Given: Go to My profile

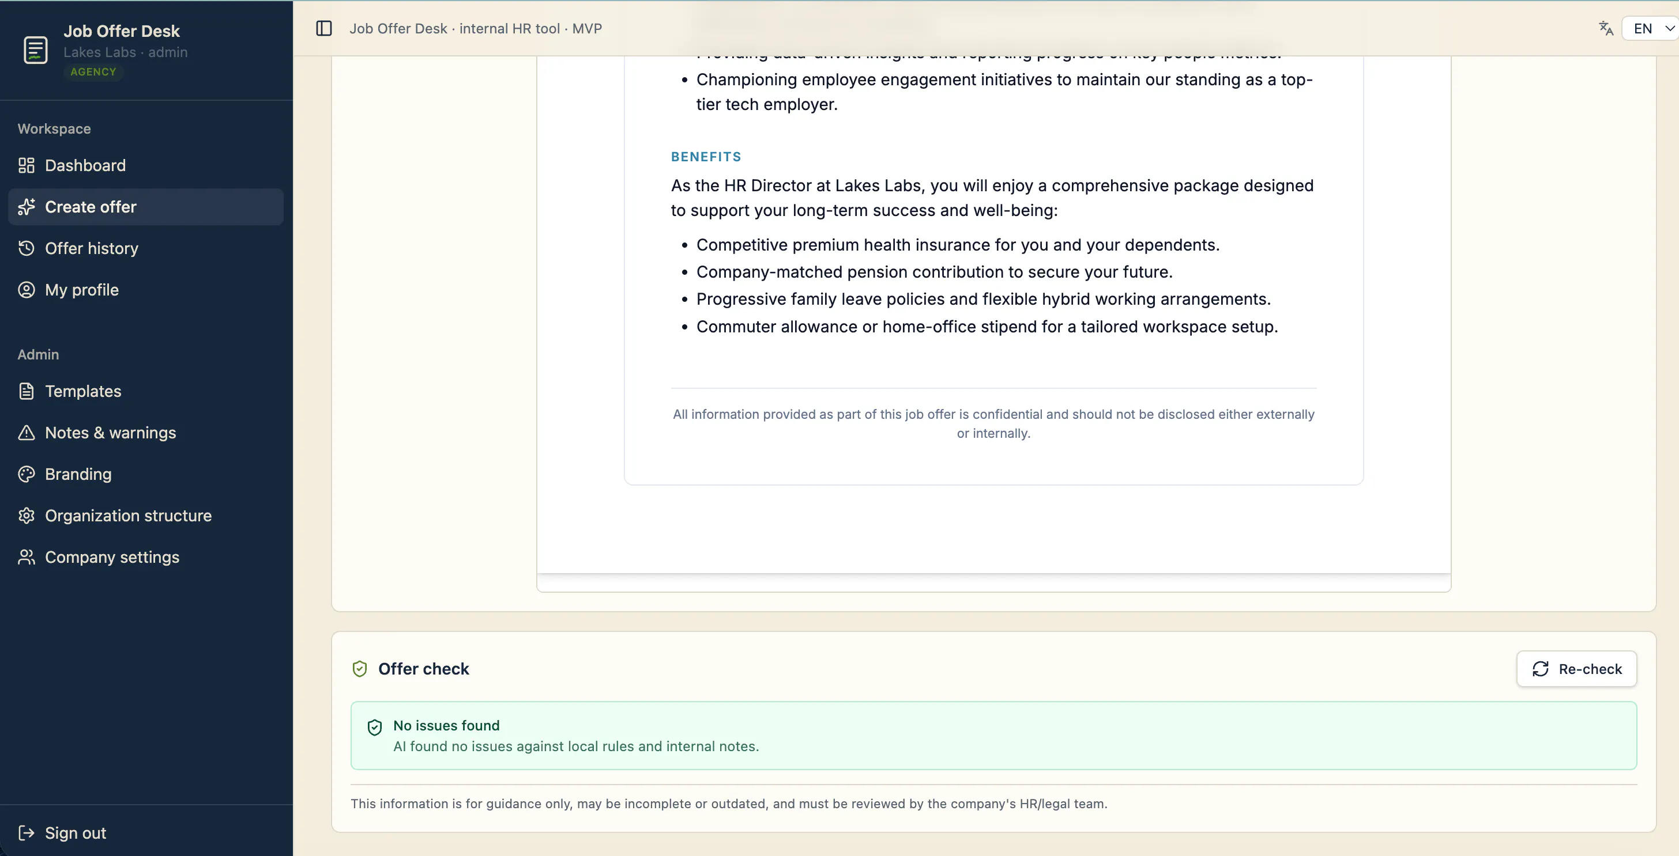Looking at the screenshot, I should pos(146,290).
